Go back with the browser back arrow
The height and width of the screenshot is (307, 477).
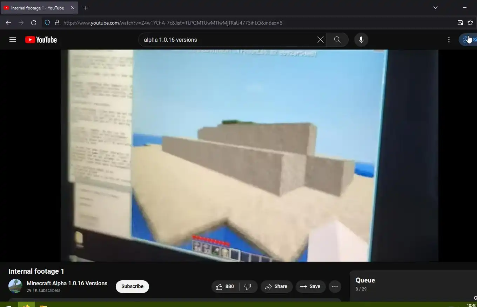pyautogui.click(x=8, y=23)
